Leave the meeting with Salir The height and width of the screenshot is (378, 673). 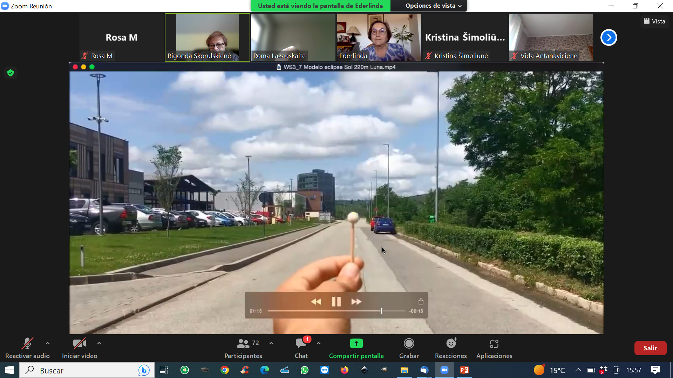pos(650,348)
